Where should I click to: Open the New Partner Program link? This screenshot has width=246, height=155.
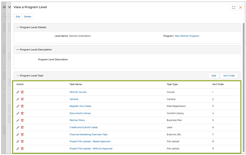coord(187,36)
